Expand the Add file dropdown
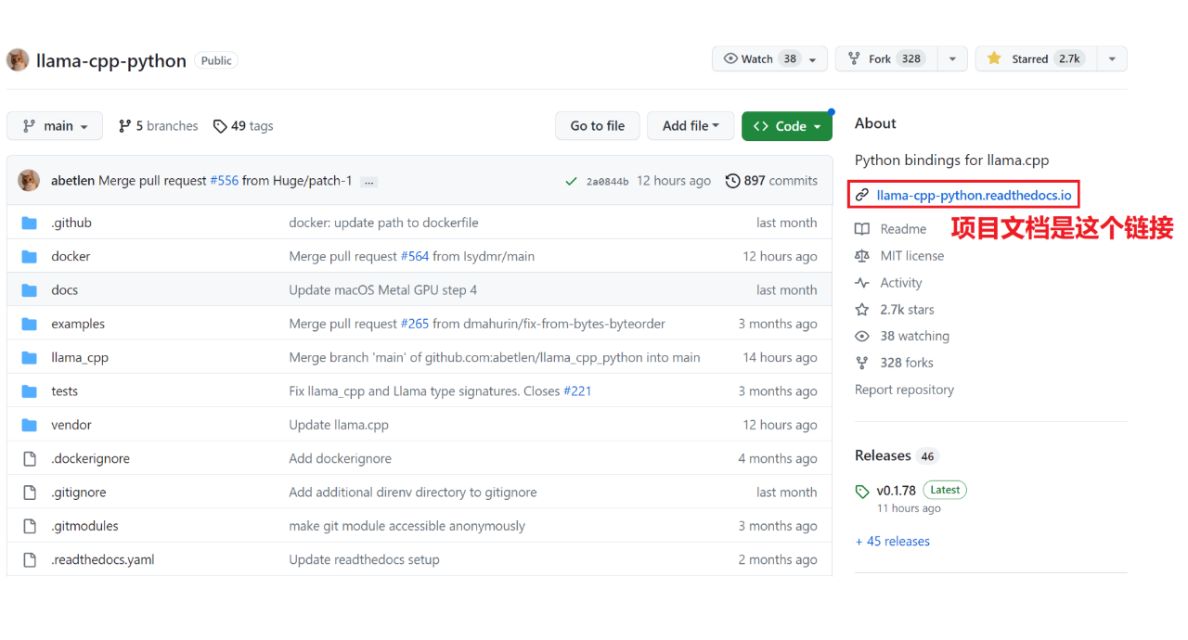 [x=691, y=126]
